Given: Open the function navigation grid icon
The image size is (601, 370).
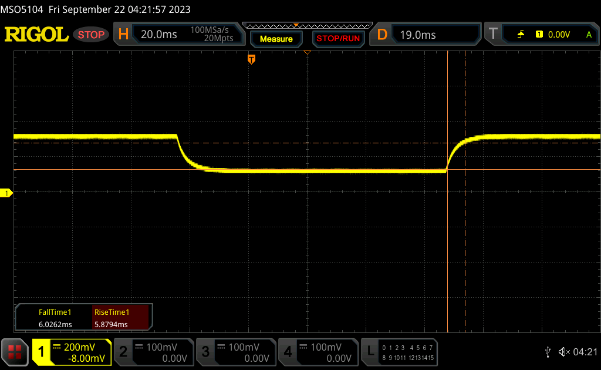Looking at the screenshot, I should [15, 351].
